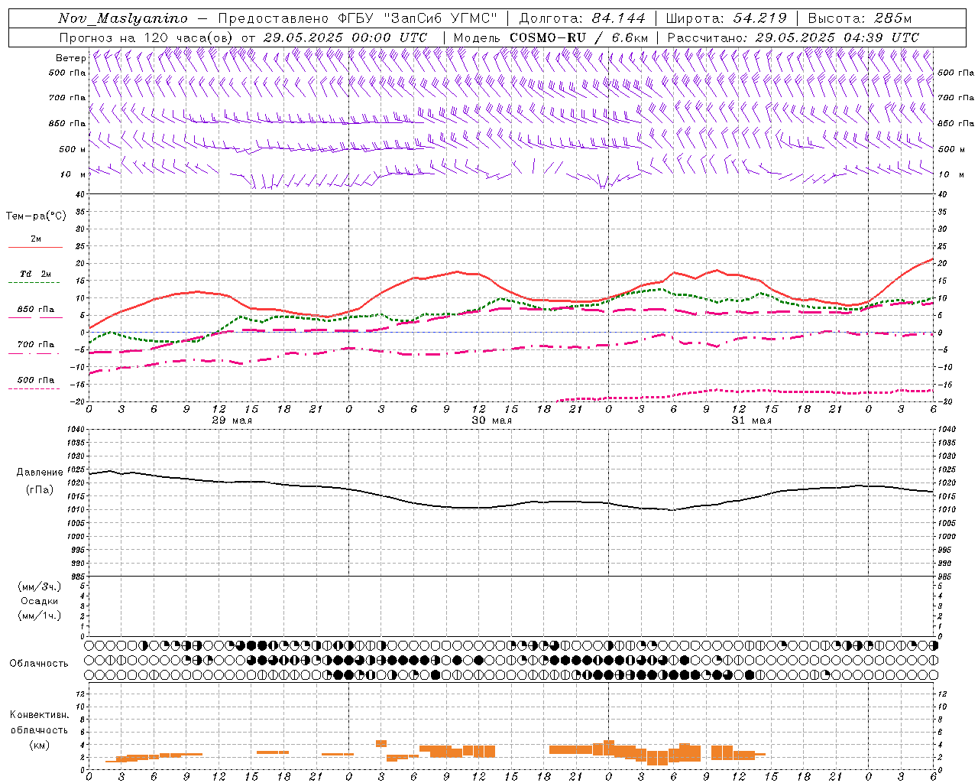Click the "850 гПа" entry in the temperature legend

tap(36, 310)
